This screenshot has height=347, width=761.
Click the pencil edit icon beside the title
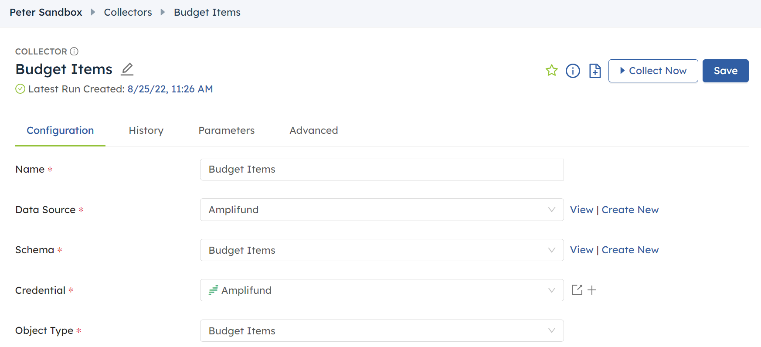coord(127,69)
